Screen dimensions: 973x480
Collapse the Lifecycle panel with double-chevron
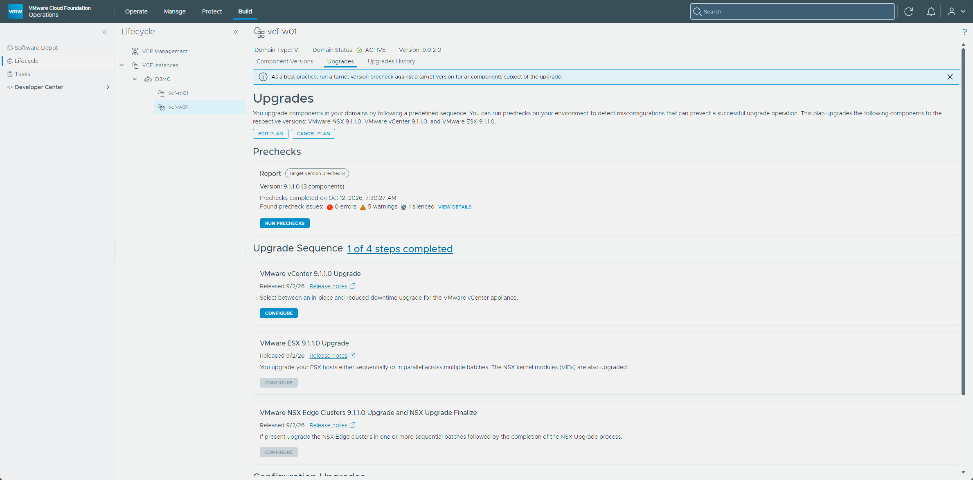[236, 32]
